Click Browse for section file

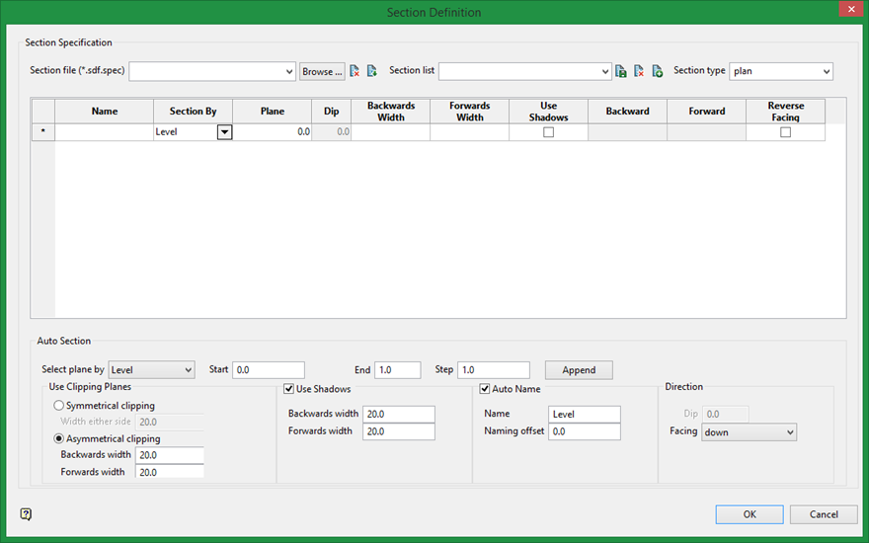tap(322, 72)
